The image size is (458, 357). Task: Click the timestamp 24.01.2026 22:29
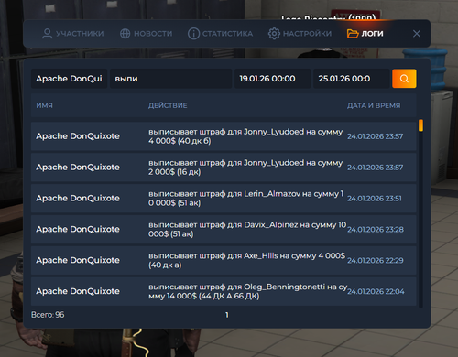(376, 260)
